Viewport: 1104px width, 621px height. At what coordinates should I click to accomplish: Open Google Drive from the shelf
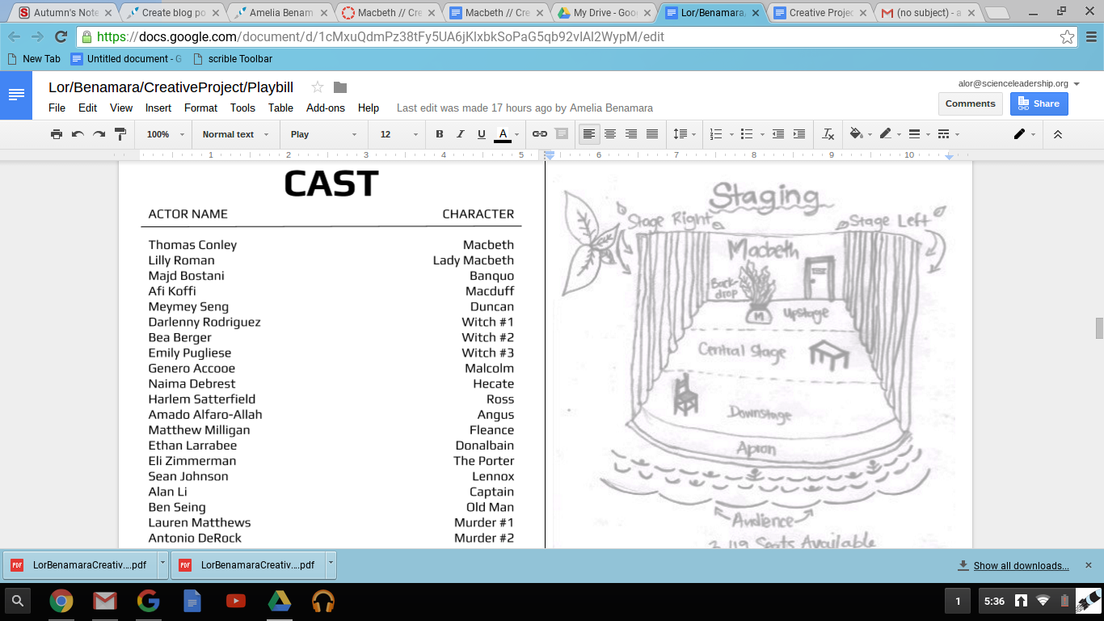(280, 601)
